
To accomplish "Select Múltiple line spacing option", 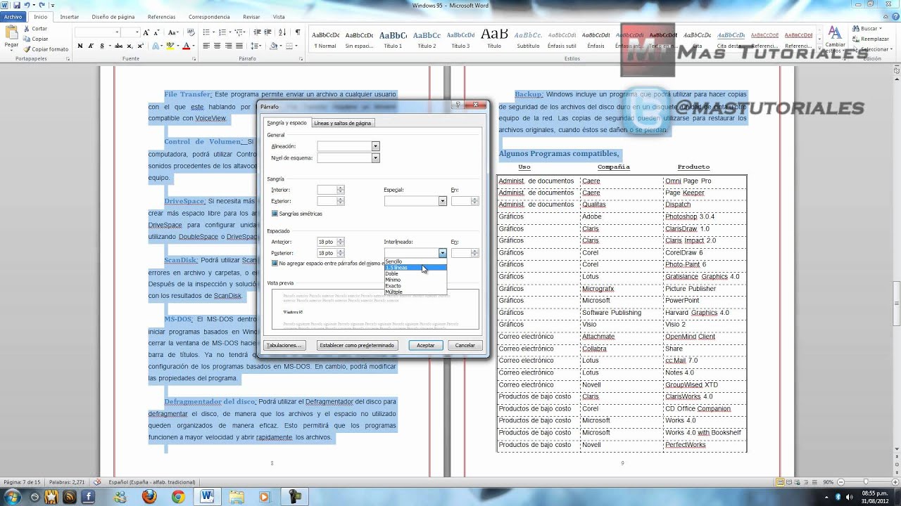I will (x=415, y=292).
